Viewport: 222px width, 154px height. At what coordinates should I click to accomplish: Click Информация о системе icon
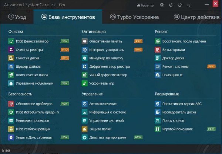(85, 112)
